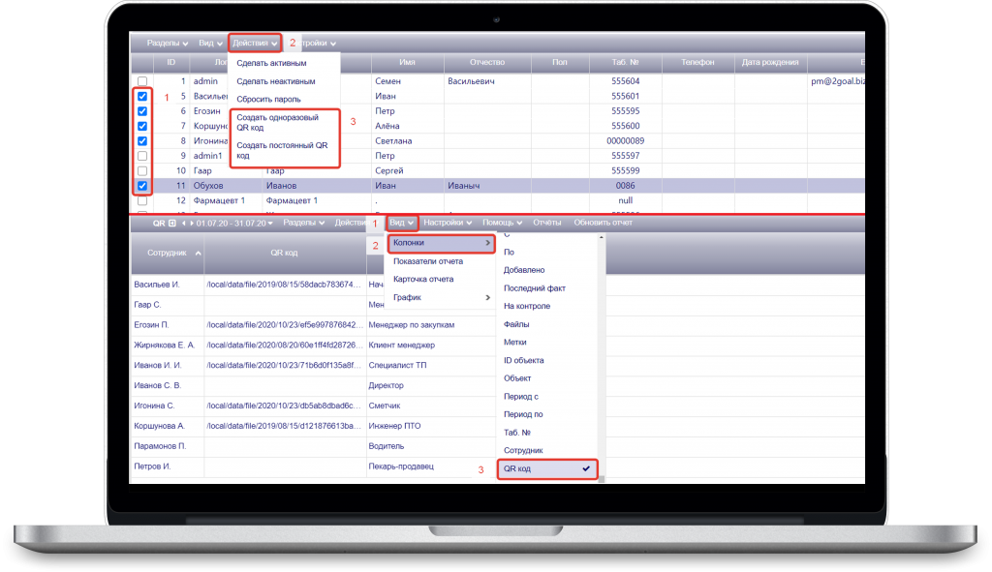Image resolution: width=992 pixels, height=572 pixels.
Task: Click the Обновить отчет button
Action: tap(603, 223)
